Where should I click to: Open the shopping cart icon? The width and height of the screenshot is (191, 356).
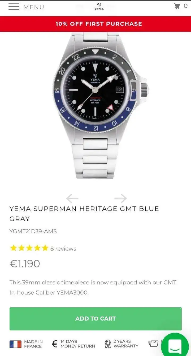click(177, 6)
